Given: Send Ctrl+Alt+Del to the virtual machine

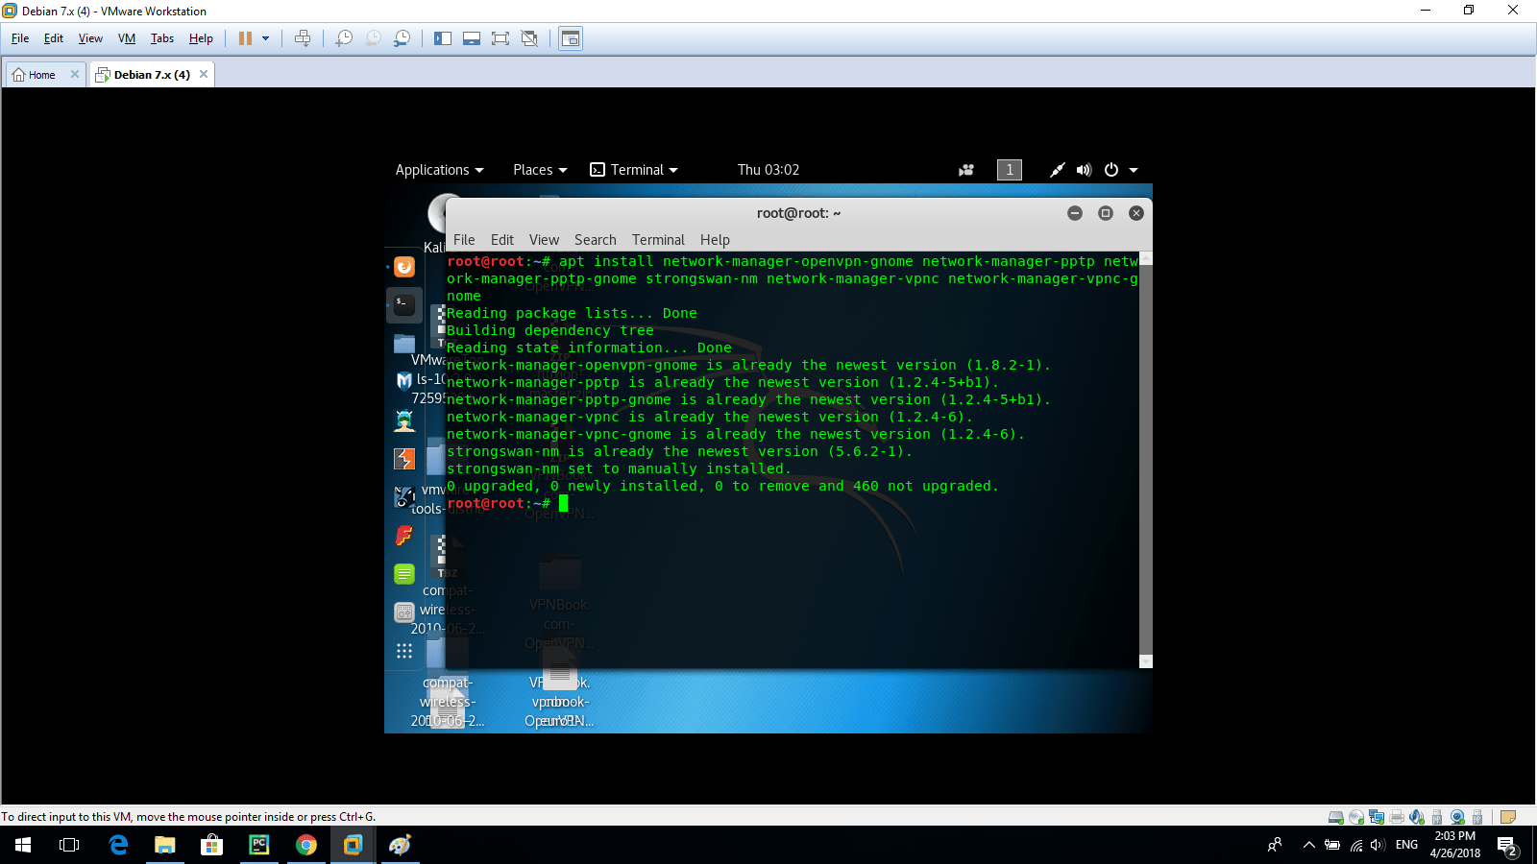Looking at the screenshot, I should [x=303, y=38].
